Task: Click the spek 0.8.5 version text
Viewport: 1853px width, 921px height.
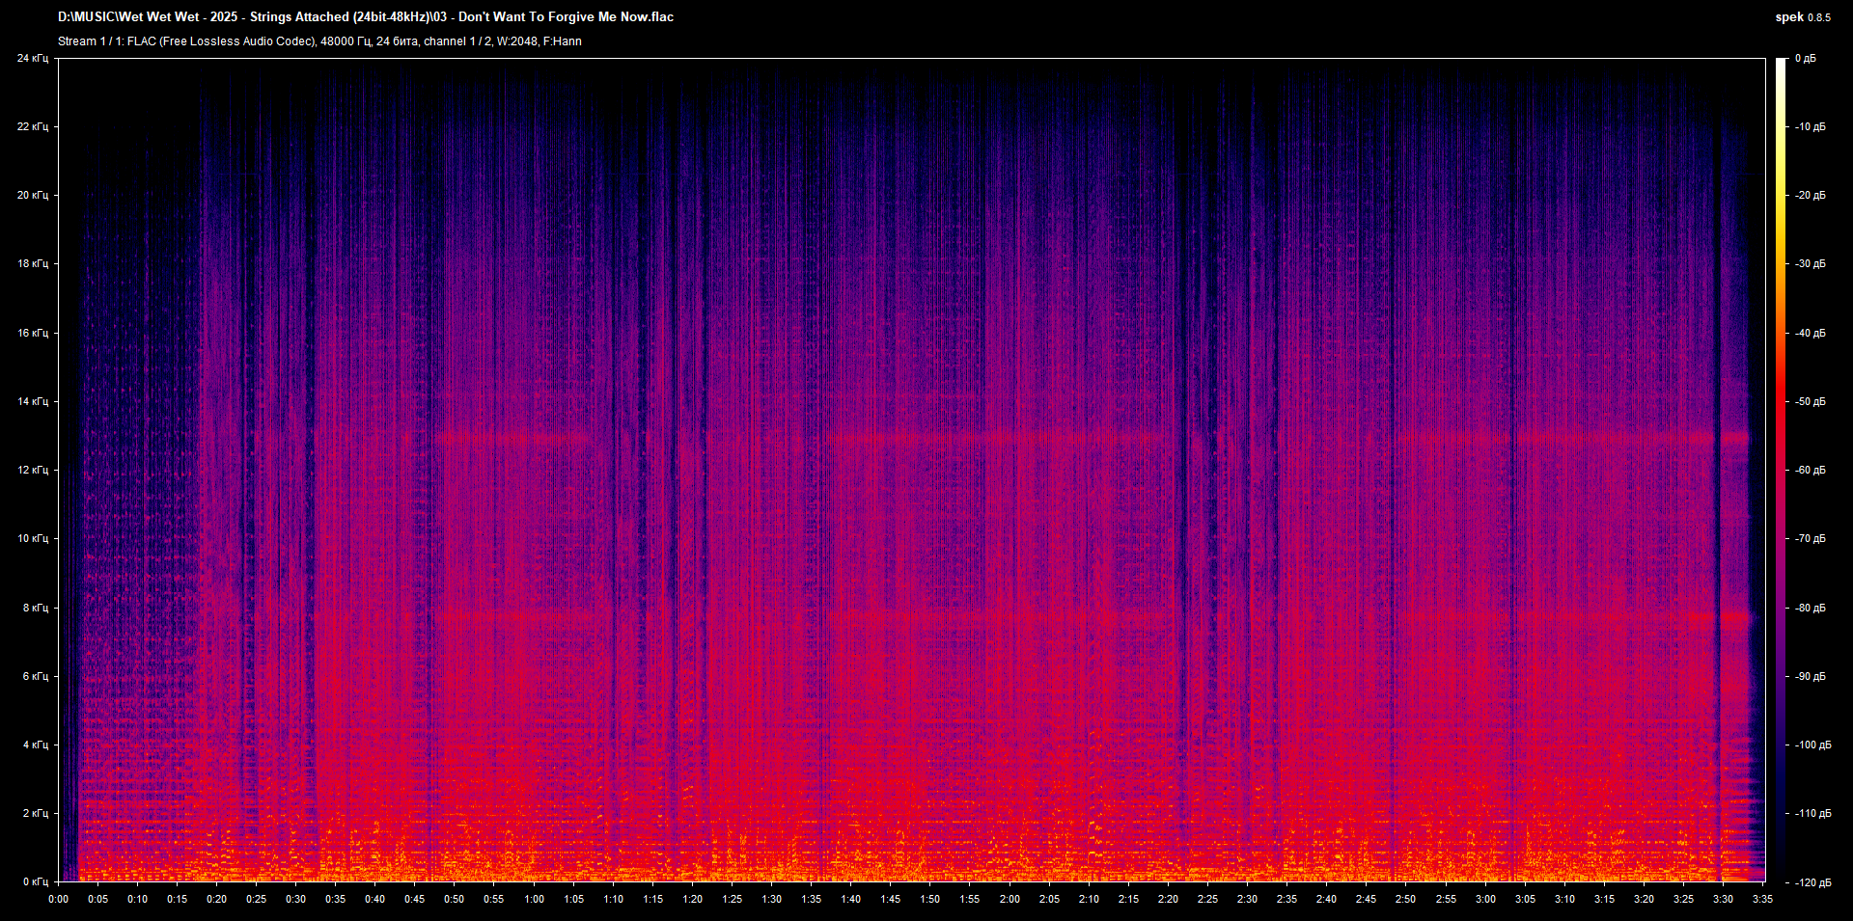Action: pos(1803,17)
